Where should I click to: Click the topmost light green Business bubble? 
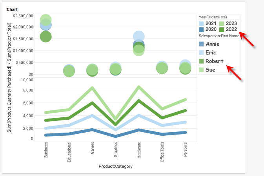[x=46, y=18]
